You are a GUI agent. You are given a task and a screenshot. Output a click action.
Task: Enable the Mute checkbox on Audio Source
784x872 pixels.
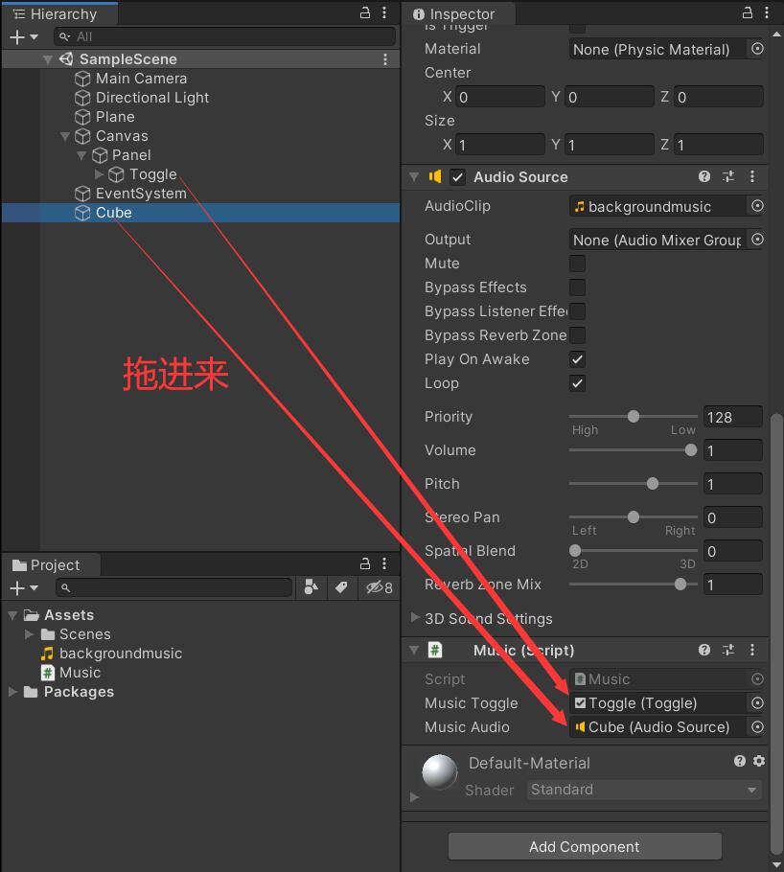coord(577,264)
